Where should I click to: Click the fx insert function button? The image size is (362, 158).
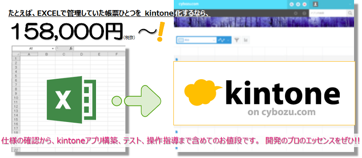[71, 49]
